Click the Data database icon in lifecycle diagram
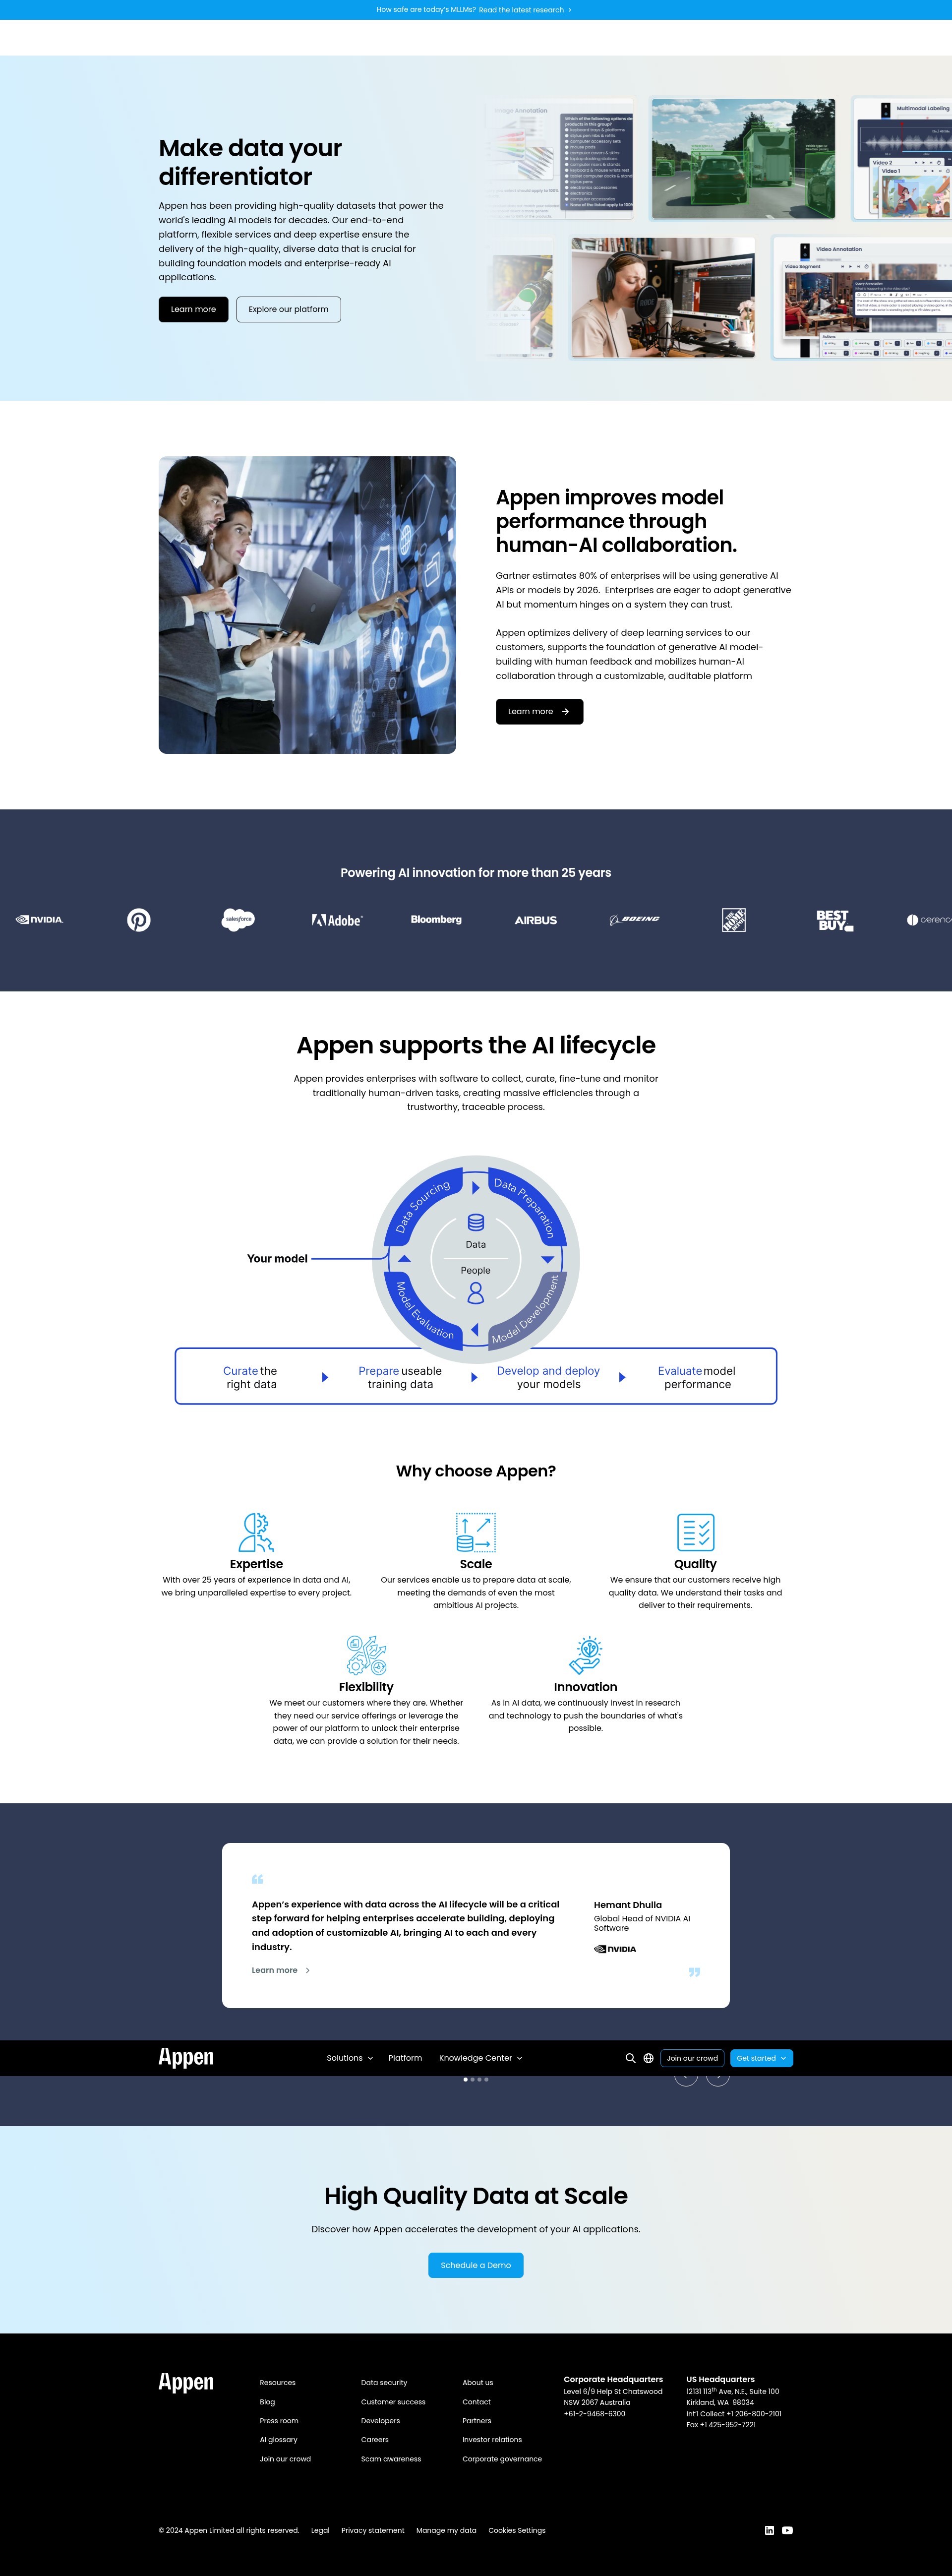Viewport: 952px width, 2576px height. [476, 1222]
